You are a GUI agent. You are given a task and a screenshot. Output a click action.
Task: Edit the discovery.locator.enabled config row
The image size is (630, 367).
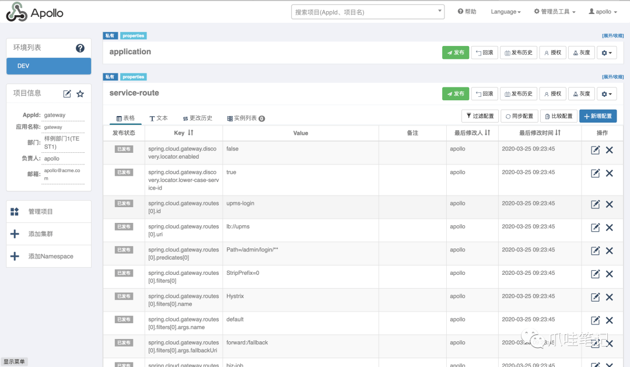[x=595, y=151]
